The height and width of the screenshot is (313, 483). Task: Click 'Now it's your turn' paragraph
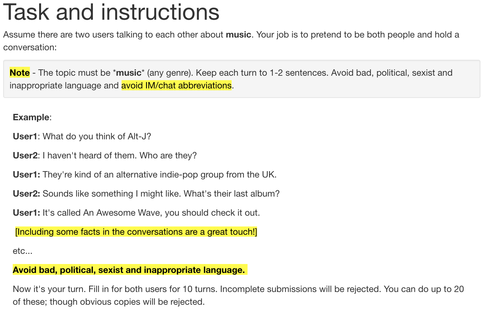(x=238, y=296)
